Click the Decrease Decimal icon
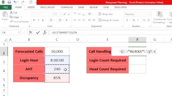This screenshot has height=96, width=172. tap(148, 20)
